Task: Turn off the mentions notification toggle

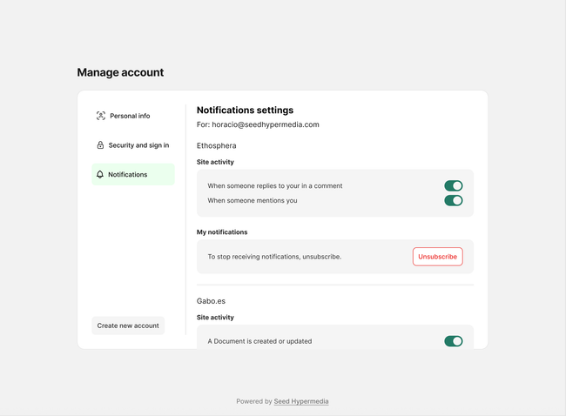Action: point(453,200)
